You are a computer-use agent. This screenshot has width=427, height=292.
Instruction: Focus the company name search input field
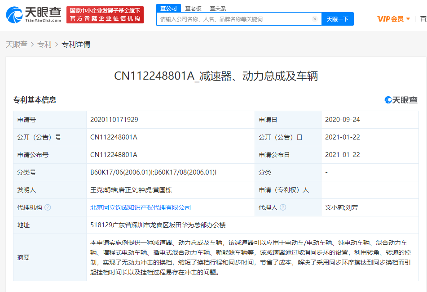tap(233, 19)
